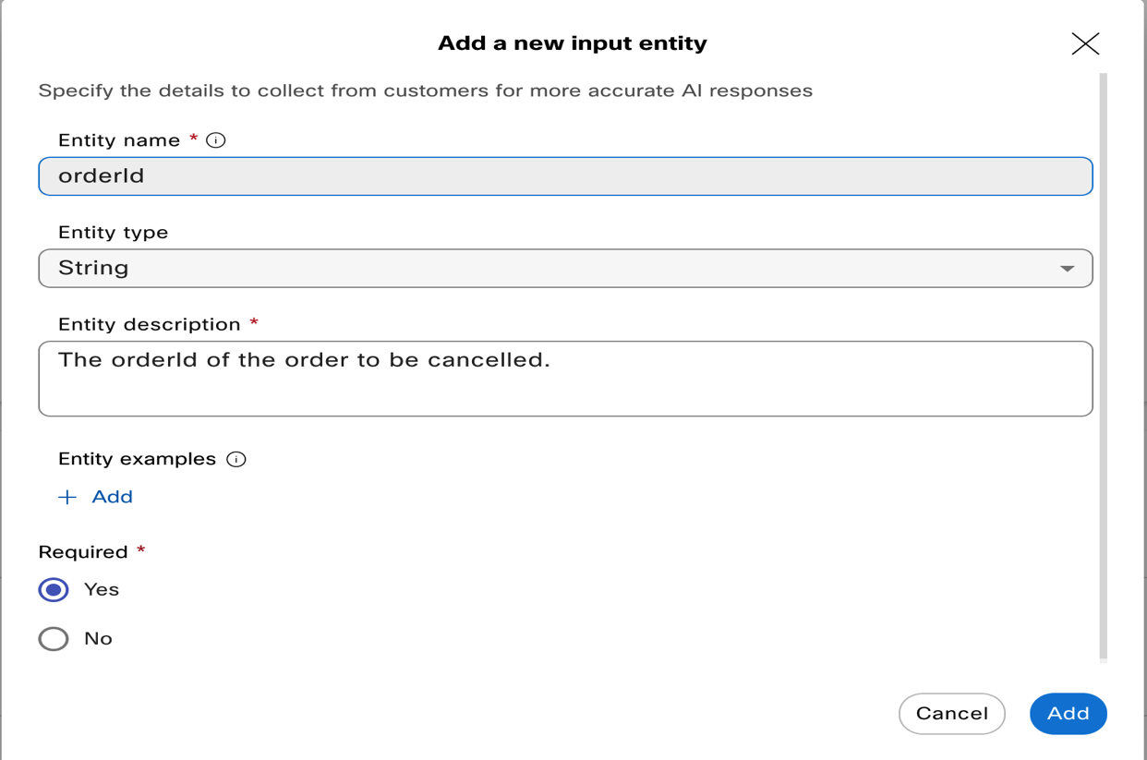Focus the Entity name field containing orderId
The height and width of the screenshot is (760, 1147).
[565, 176]
